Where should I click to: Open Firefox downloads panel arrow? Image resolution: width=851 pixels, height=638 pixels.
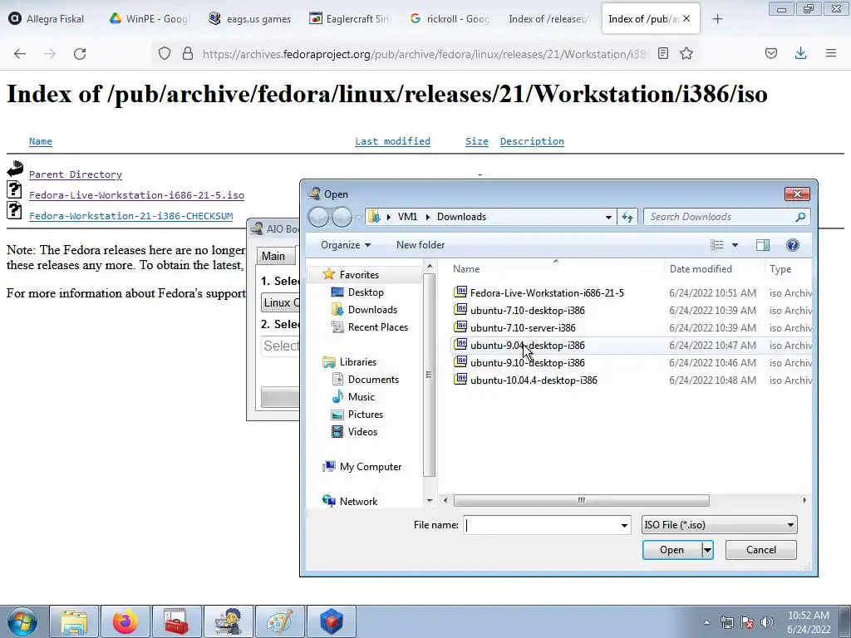[x=800, y=53]
